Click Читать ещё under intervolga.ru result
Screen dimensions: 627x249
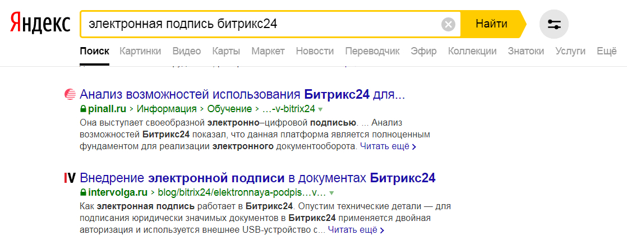tap(356, 230)
